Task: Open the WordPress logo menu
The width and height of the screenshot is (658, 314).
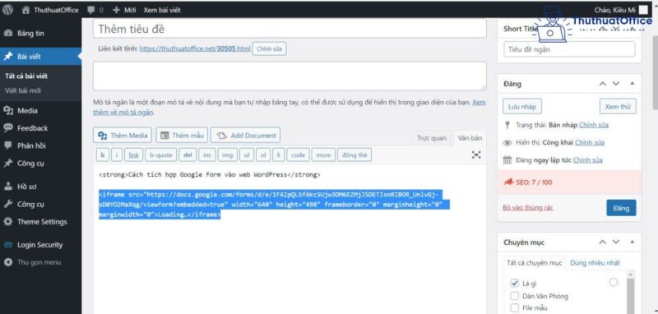Action: pos(8,10)
